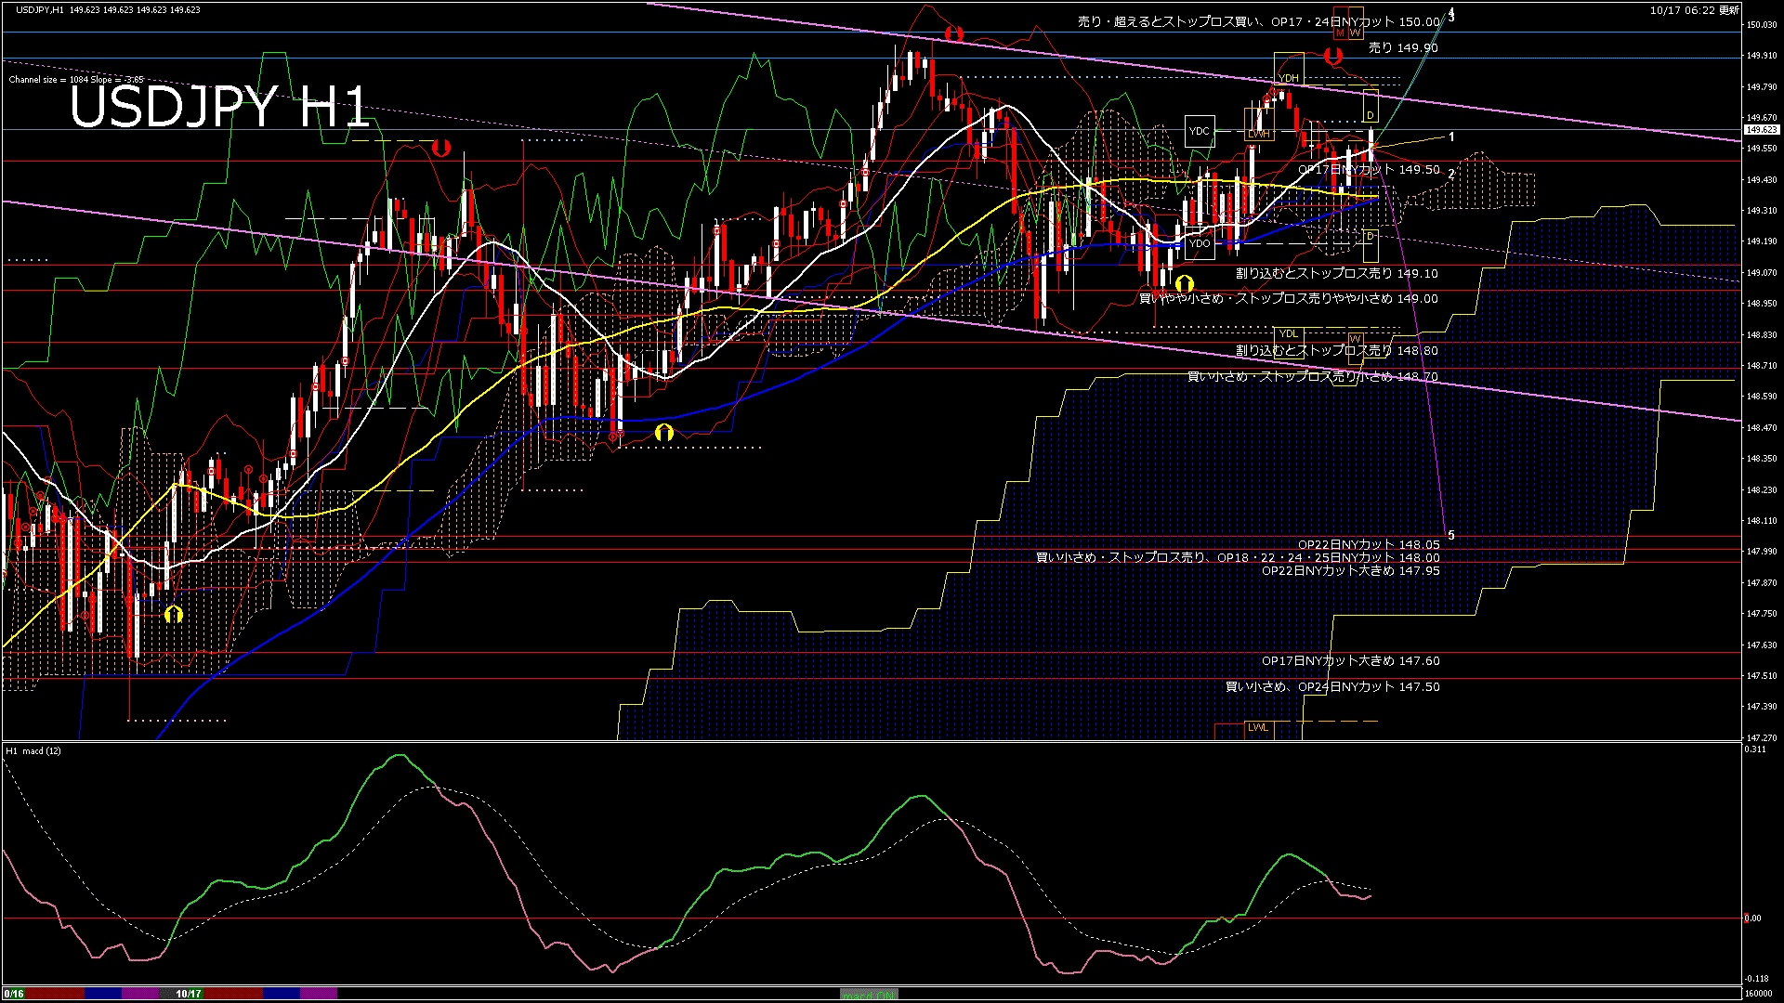Select the 割り込むとストップロス売り 149.10 label
The height and width of the screenshot is (1003, 1784).
pos(1336,273)
